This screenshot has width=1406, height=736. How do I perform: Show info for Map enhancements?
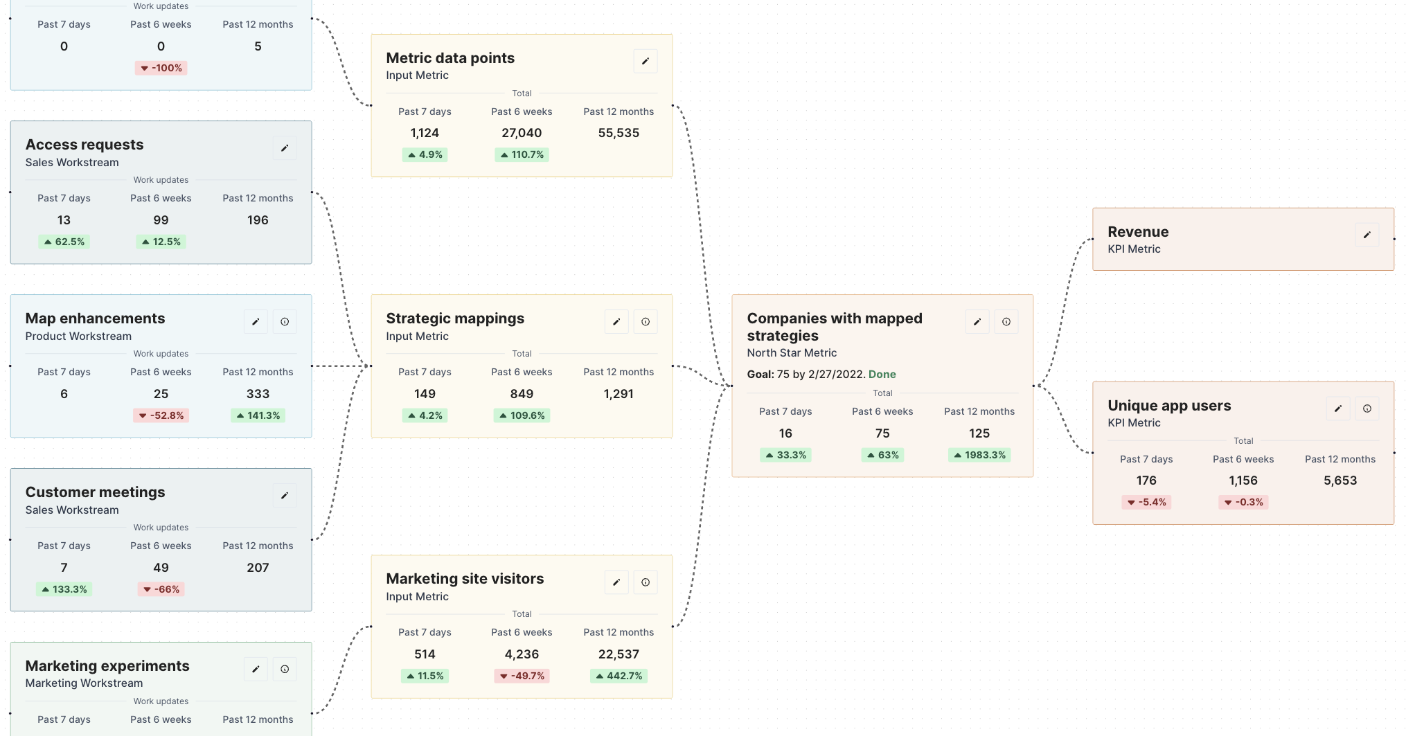pyautogui.click(x=285, y=321)
